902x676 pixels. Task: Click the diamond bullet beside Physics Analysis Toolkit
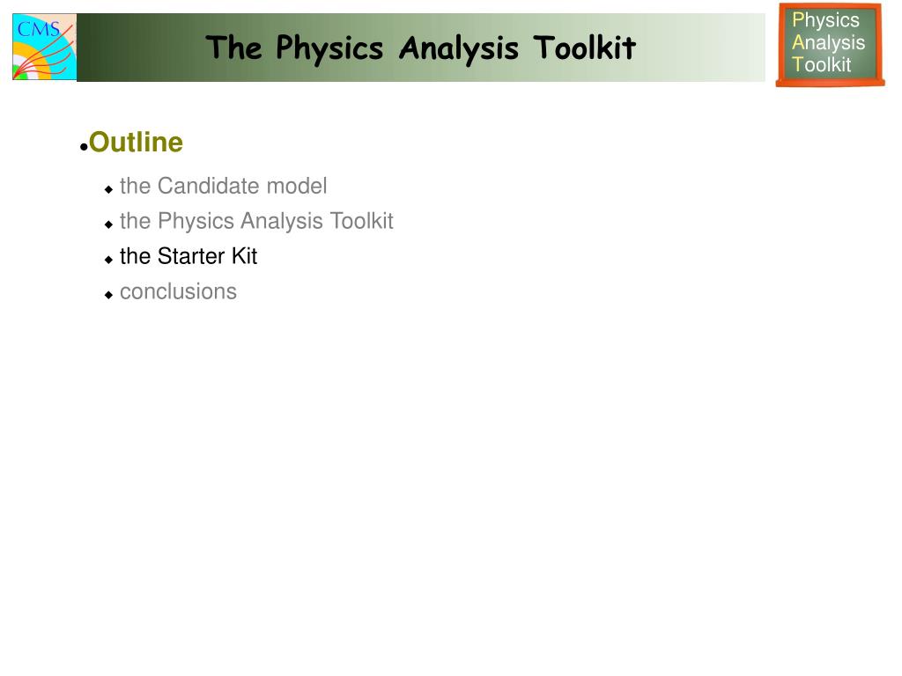point(108,224)
